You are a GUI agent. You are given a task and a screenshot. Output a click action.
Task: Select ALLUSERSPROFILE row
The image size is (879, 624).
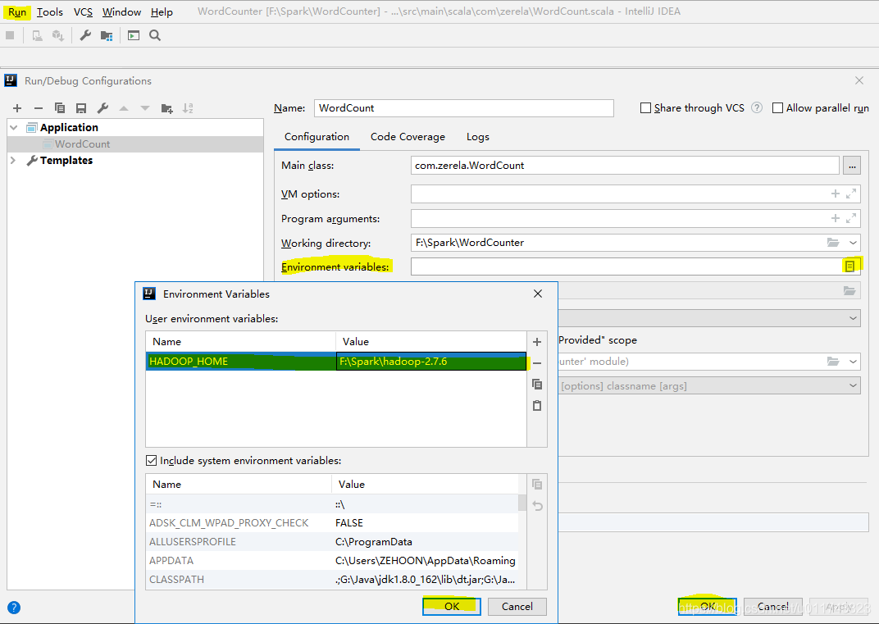coord(332,542)
